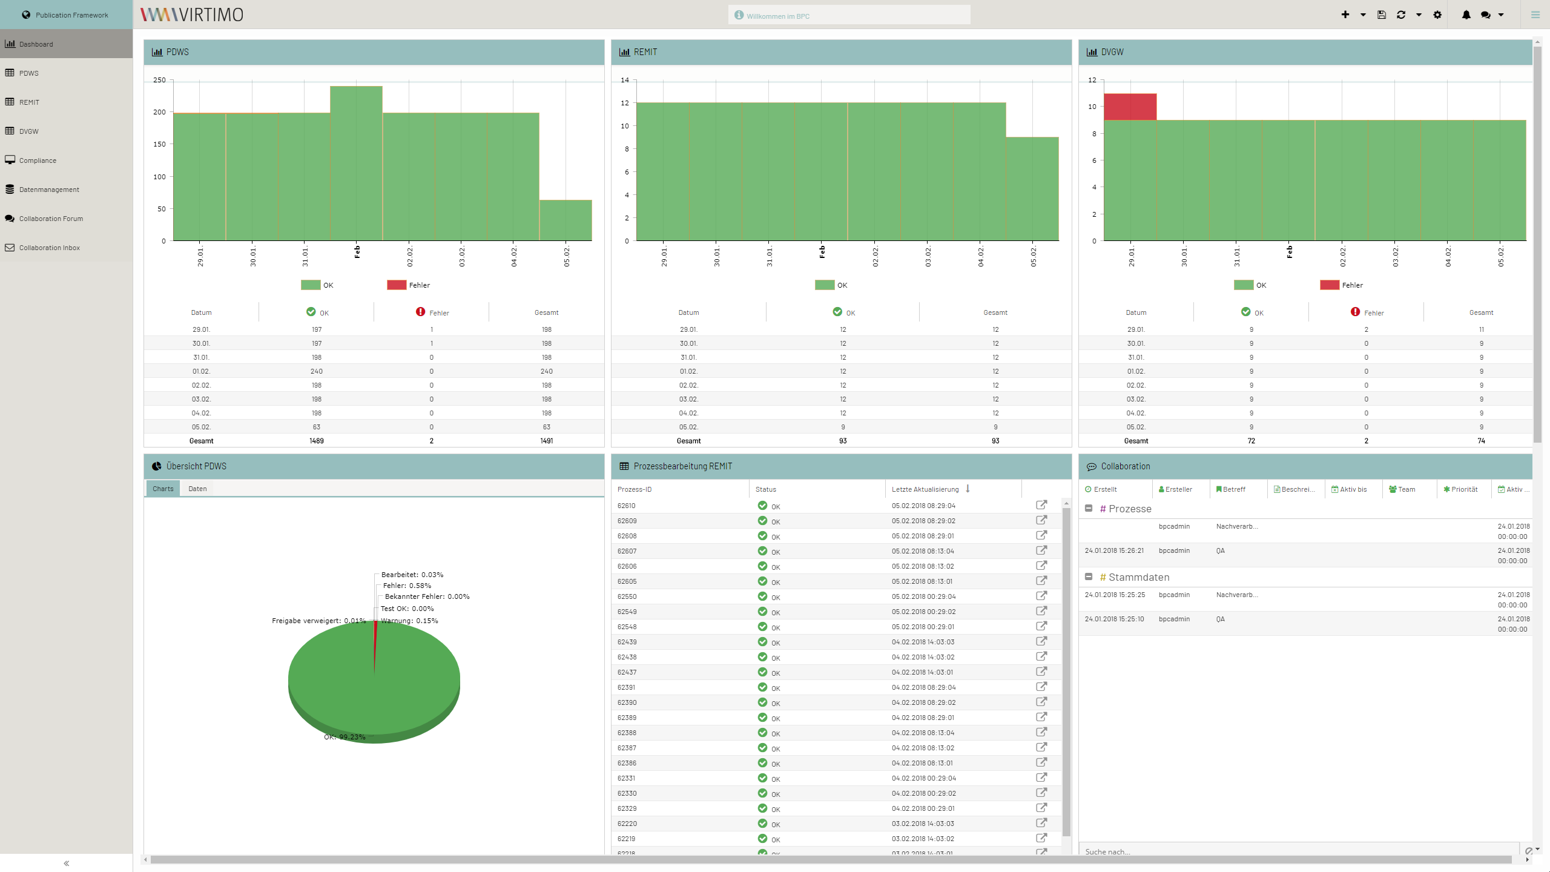The image size is (1550, 872).
Task: Open REMIT in the sidebar
Action: [x=66, y=102]
